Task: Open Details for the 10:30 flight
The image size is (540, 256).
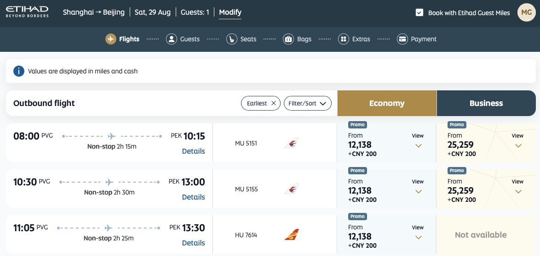Action: [x=193, y=197]
